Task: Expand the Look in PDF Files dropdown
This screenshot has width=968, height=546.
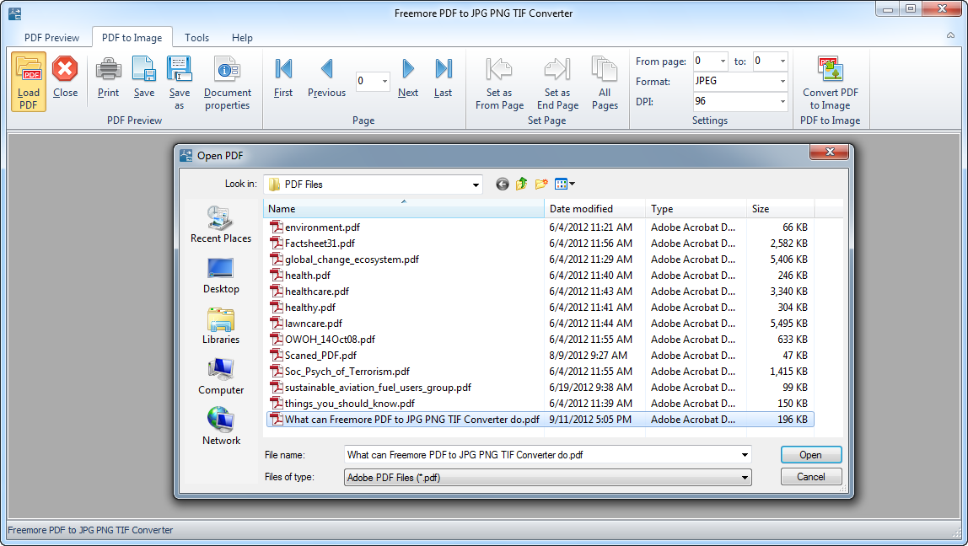Action: click(476, 185)
